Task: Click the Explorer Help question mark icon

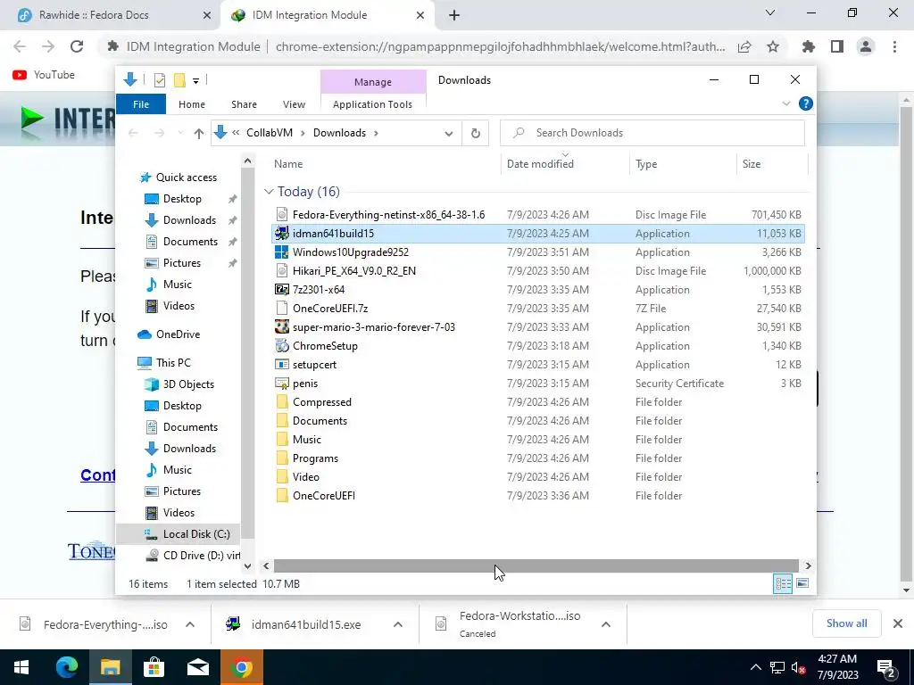Action: click(x=806, y=103)
